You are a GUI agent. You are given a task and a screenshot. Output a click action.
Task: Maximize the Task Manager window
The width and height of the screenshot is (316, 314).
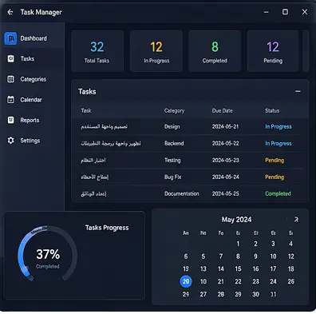285,12
